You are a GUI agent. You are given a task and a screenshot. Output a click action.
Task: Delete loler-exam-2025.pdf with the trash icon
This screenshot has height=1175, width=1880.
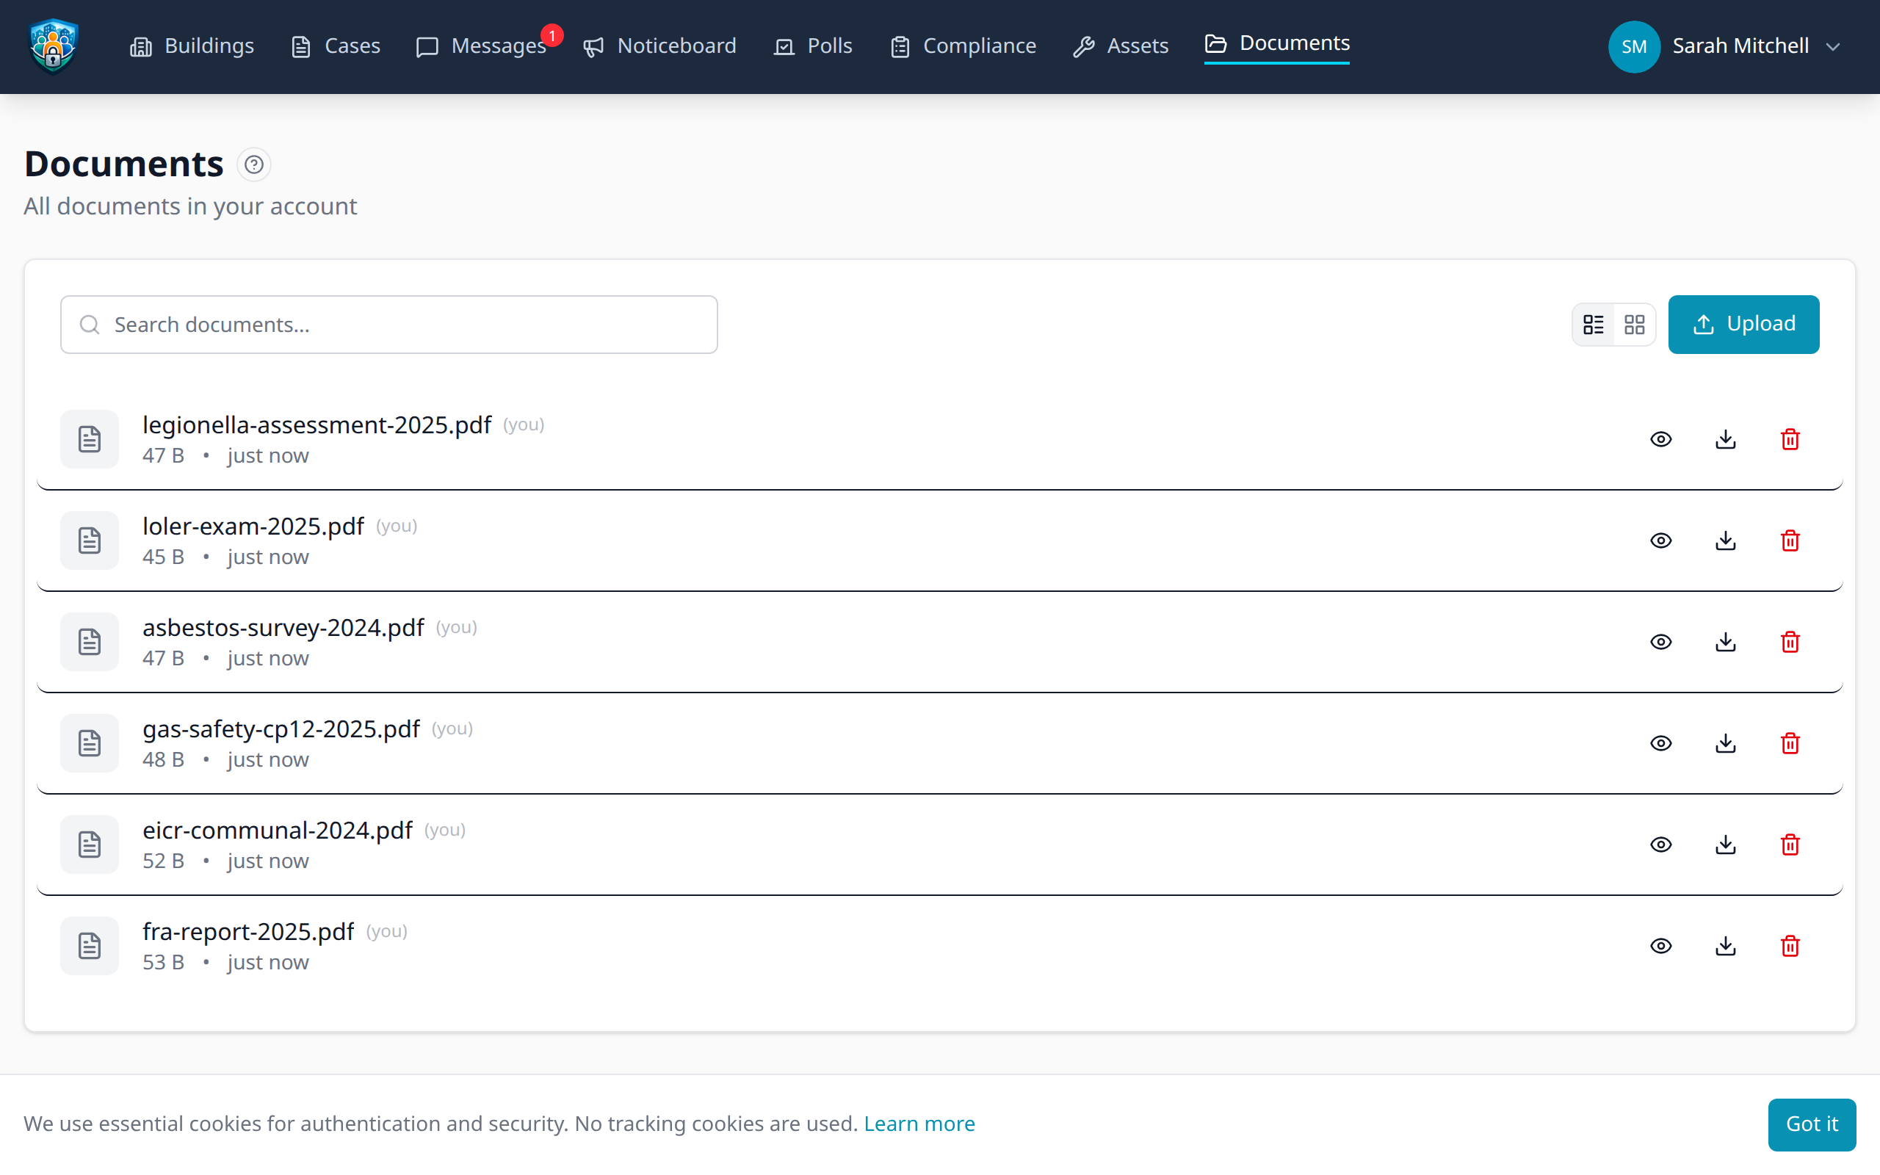click(1790, 541)
